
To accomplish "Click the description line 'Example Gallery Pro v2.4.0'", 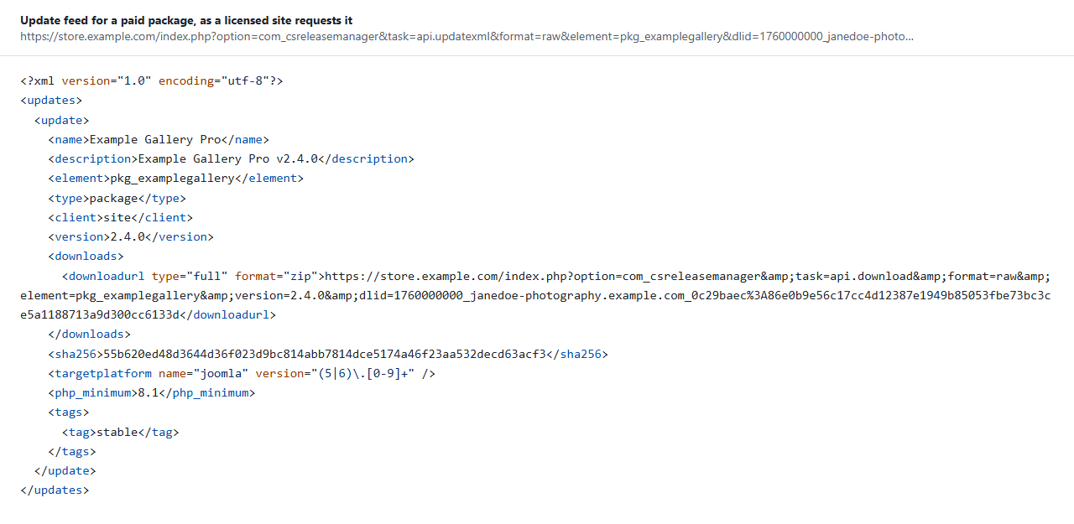I will point(231,158).
